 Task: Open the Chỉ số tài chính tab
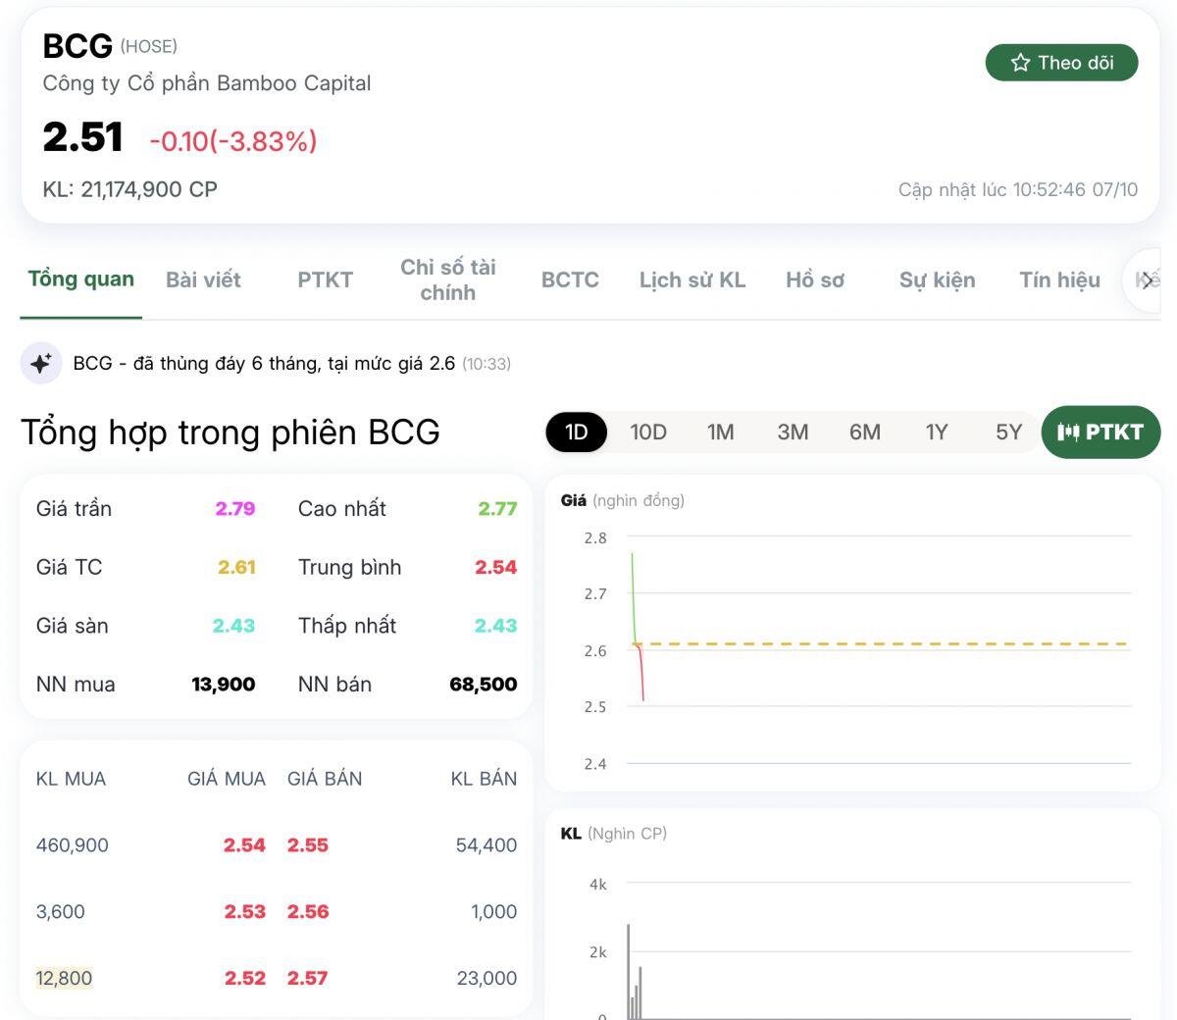tap(448, 280)
